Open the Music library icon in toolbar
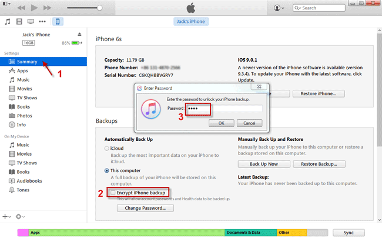 (8, 21)
